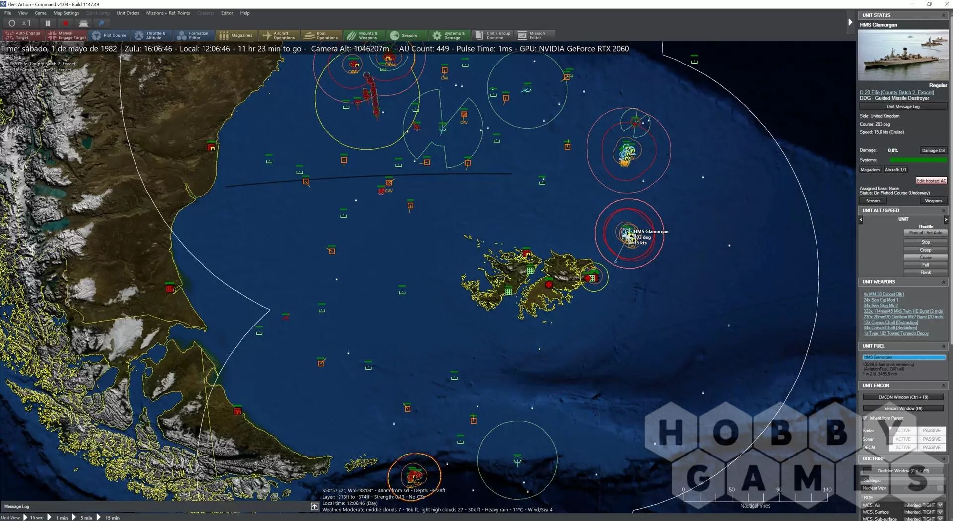Open the Sensors toolbar item
This screenshot has height=521, width=953.
click(x=407, y=35)
